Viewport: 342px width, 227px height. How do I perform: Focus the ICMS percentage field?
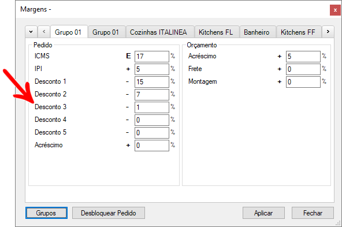pos(152,57)
